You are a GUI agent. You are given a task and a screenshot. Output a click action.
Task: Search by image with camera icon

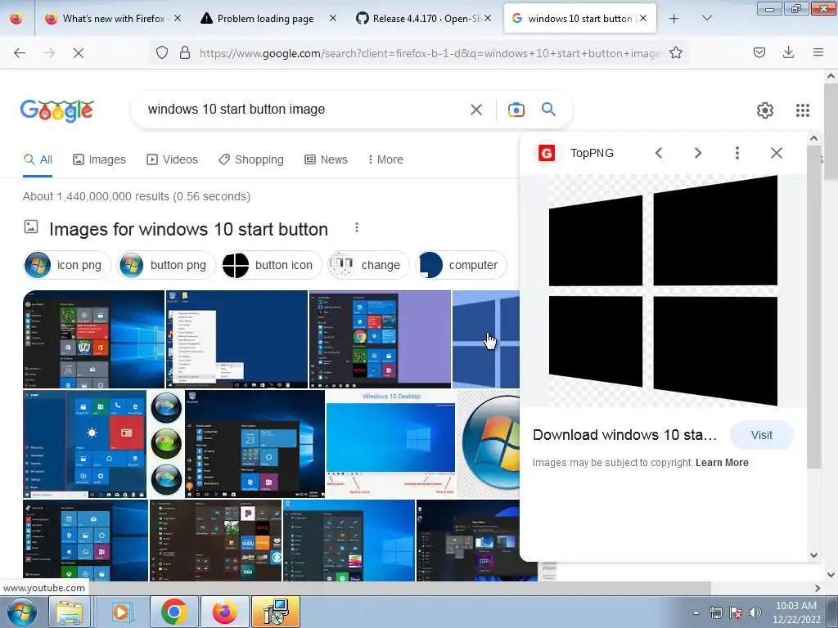[x=516, y=110]
